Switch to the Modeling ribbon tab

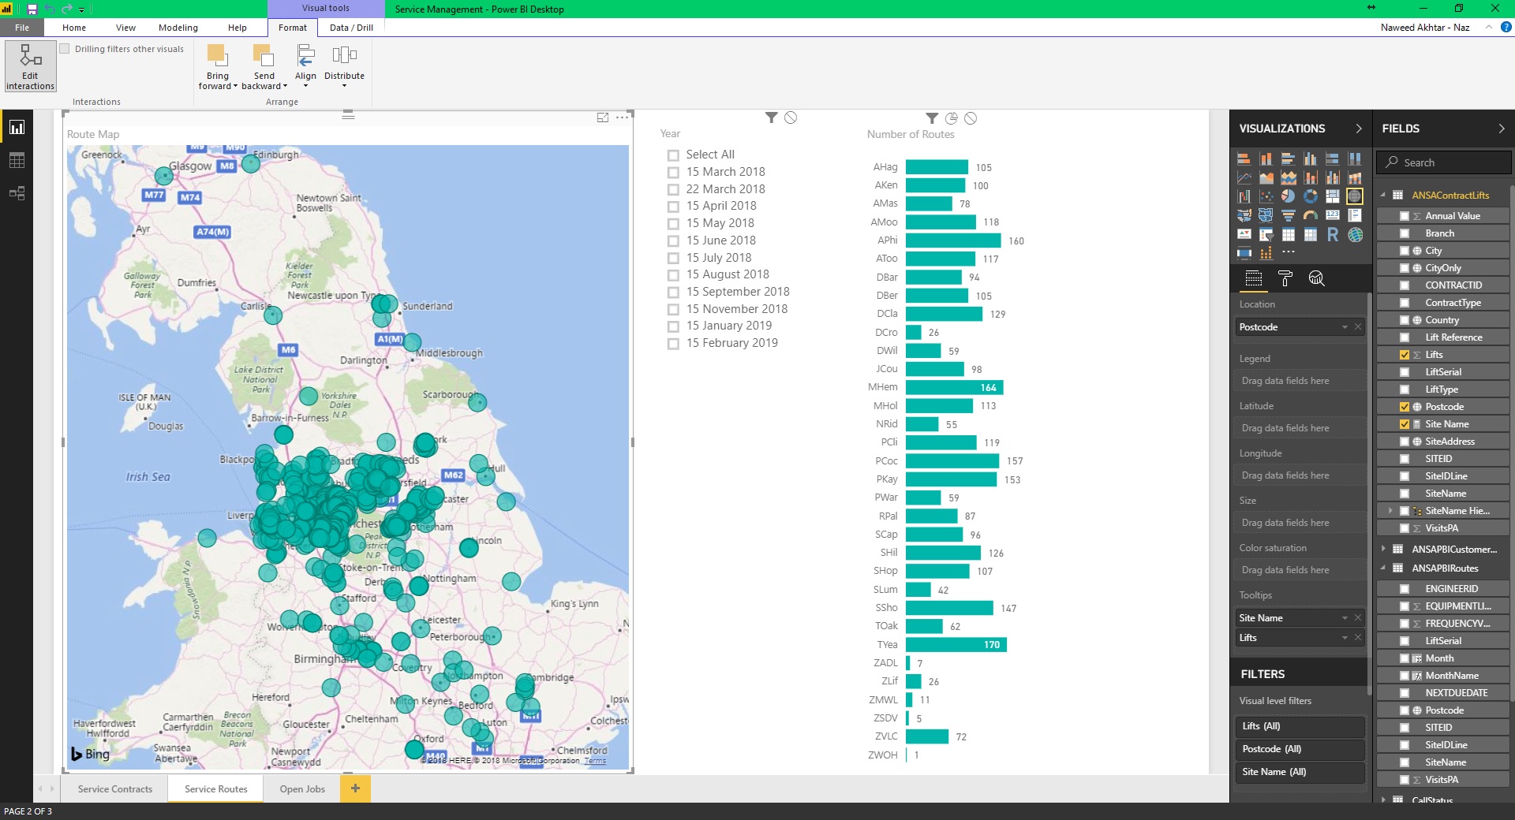(x=178, y=27)
